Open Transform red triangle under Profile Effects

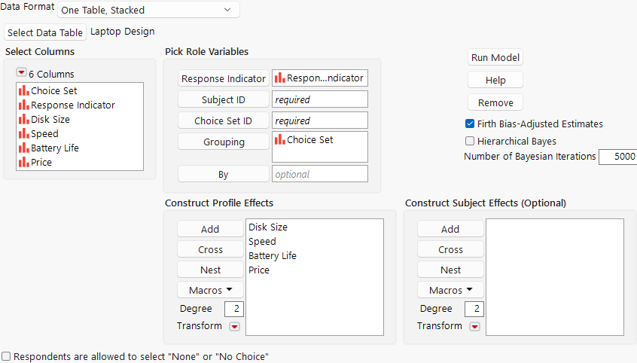(x=234, y=326)
